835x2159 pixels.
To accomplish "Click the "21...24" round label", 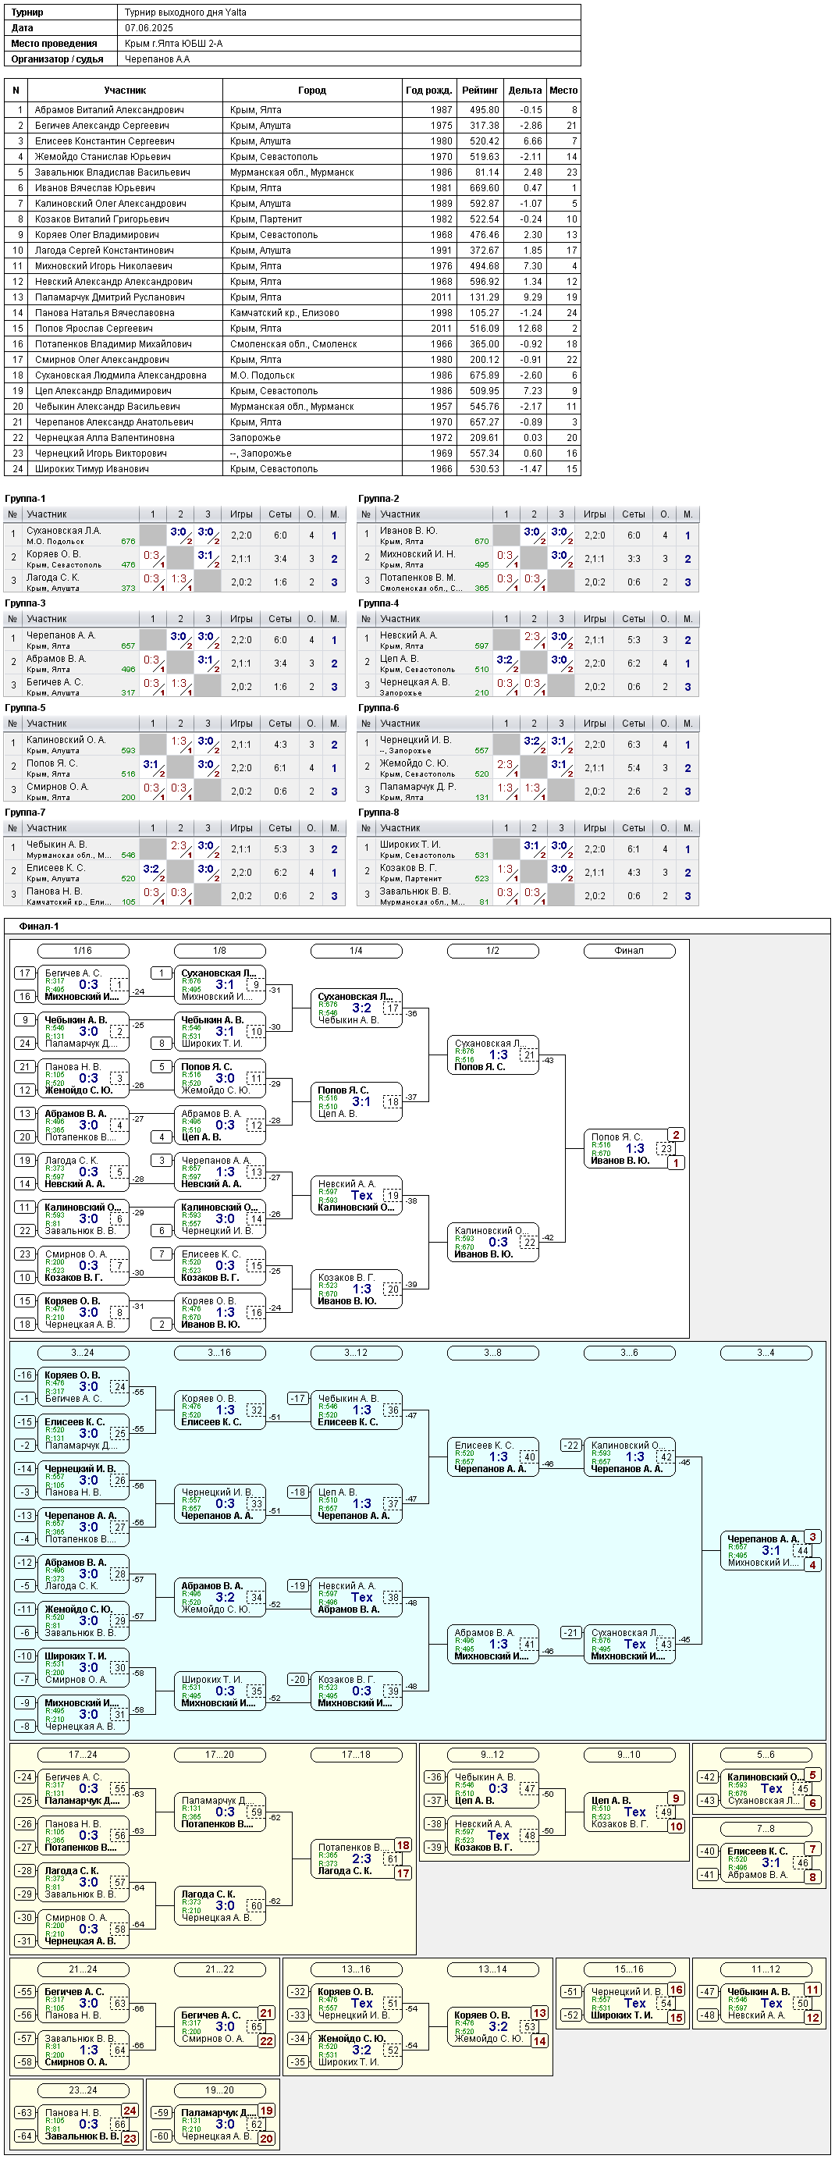I will 83,1969.
